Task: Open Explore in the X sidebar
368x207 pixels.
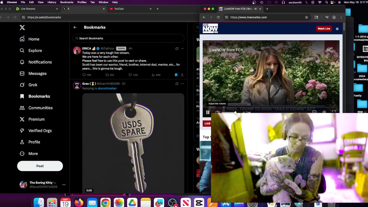Action: (31, 51)
